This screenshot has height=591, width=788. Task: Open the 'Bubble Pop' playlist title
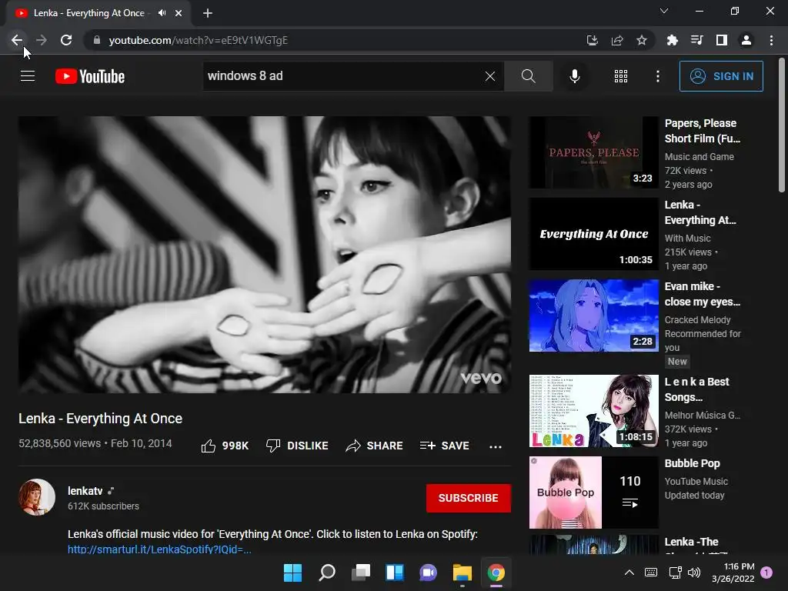click(x=692, y=463)
